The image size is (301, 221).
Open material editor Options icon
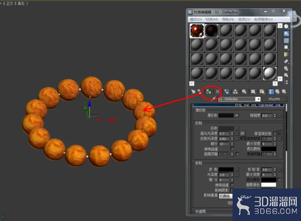coord(286,68)
